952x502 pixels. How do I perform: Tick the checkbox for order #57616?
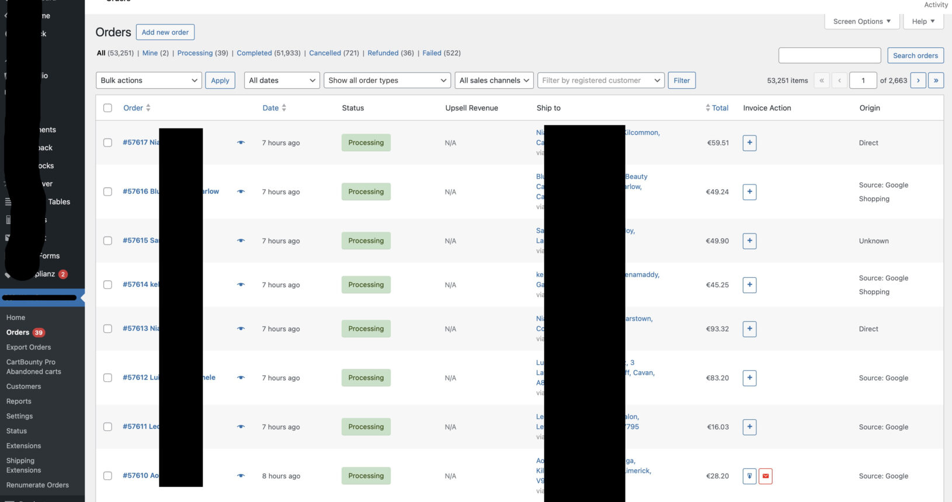107,192
